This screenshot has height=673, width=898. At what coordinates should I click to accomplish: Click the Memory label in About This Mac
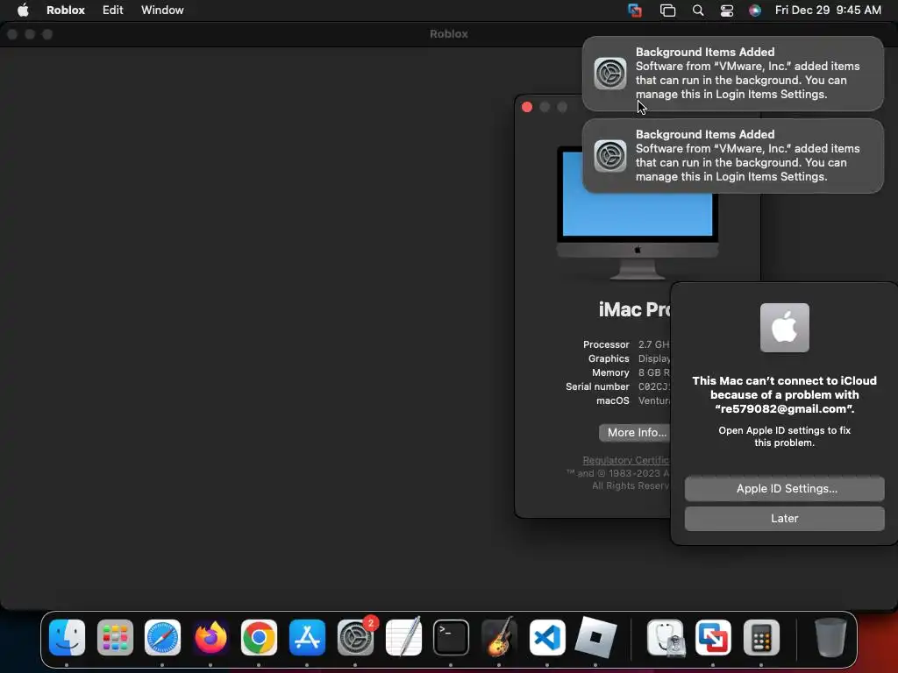click(610, 372)
